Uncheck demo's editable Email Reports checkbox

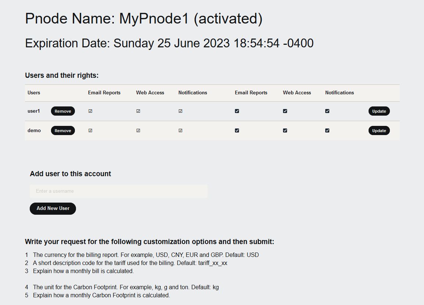click(x=237, y=131)
